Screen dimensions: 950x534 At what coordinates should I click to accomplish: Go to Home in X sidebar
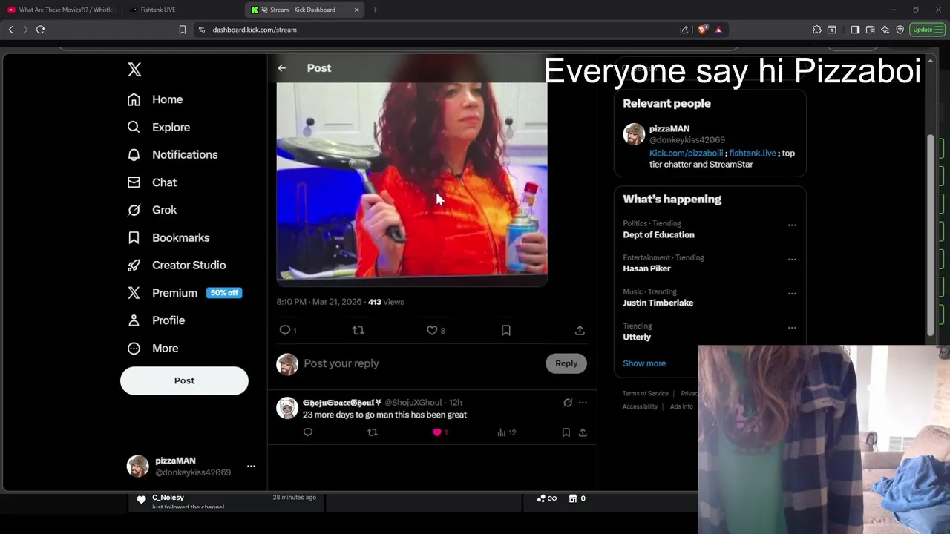tap(155, 99)
